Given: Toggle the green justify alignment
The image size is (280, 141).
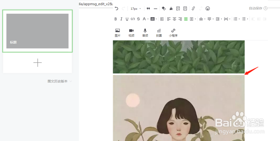Looking at the screenshot, I should (186, 19).
